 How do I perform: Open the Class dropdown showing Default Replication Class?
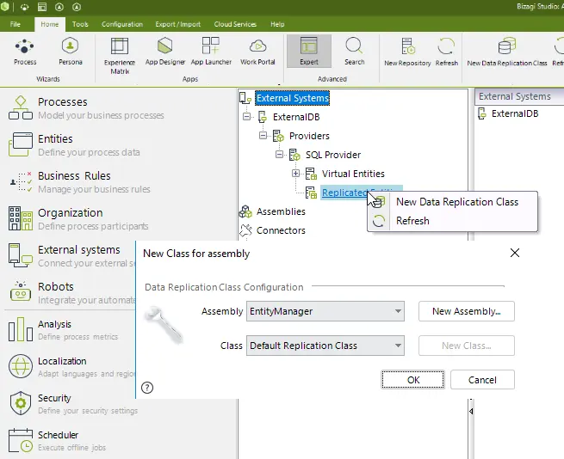325,346
